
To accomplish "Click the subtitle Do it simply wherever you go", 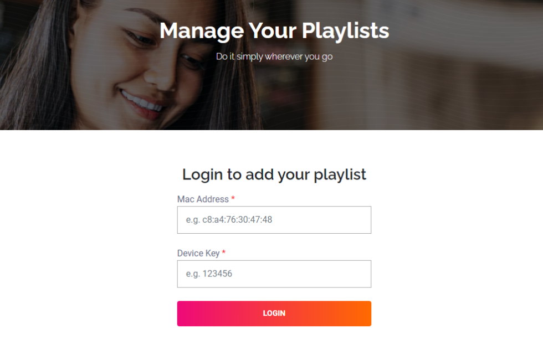I will tap(274, 56).
